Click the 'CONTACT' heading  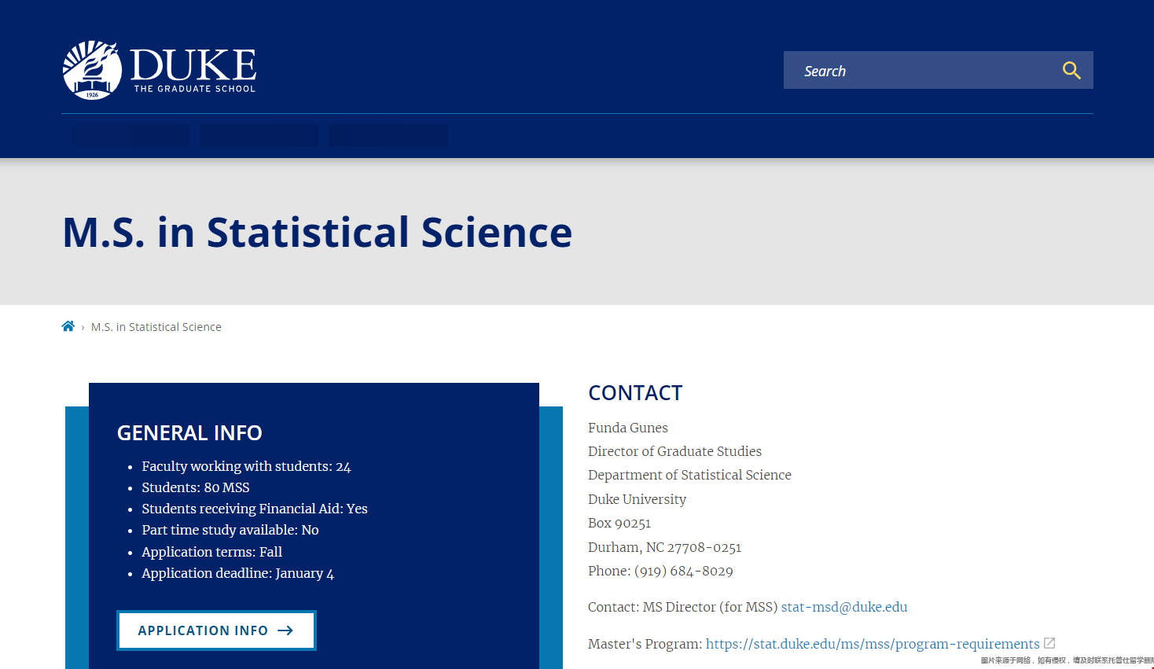[x=635, y=393]
